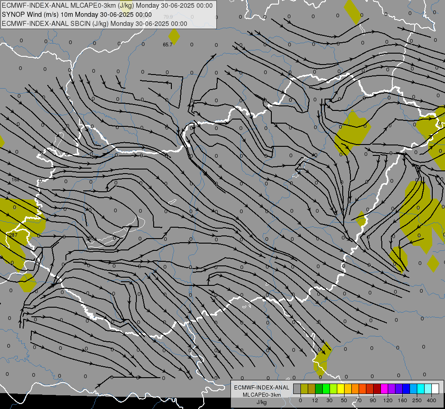
Task: Click the MLCAPE0-3km title line at top
Action: click(107, 5)
